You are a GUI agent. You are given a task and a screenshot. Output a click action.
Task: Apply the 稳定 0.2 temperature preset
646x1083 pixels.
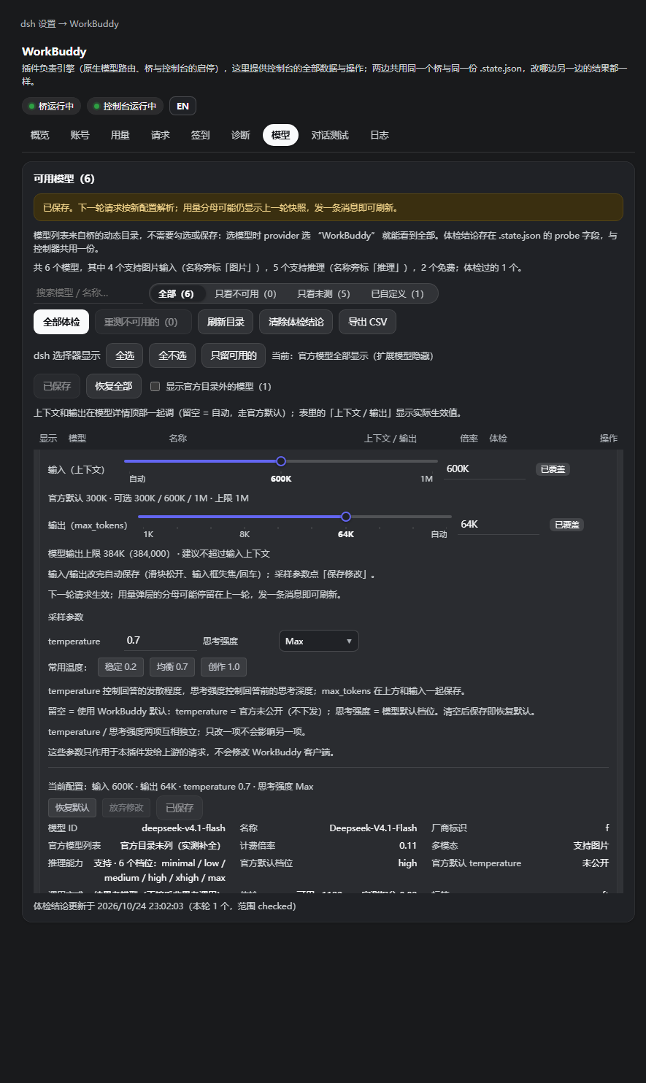[120, 667]
